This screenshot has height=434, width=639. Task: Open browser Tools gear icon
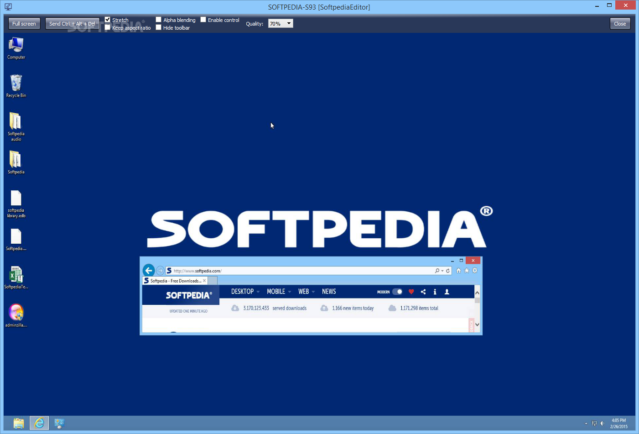click(x=475, y=271)
